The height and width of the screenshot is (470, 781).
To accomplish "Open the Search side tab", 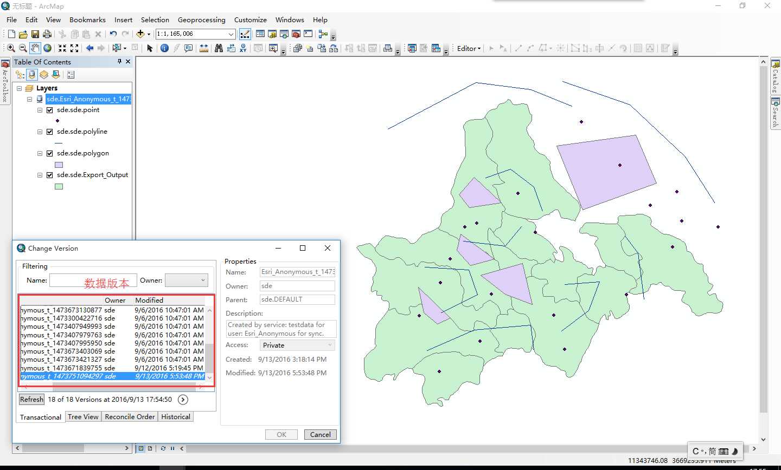I will tap(776, 113).
